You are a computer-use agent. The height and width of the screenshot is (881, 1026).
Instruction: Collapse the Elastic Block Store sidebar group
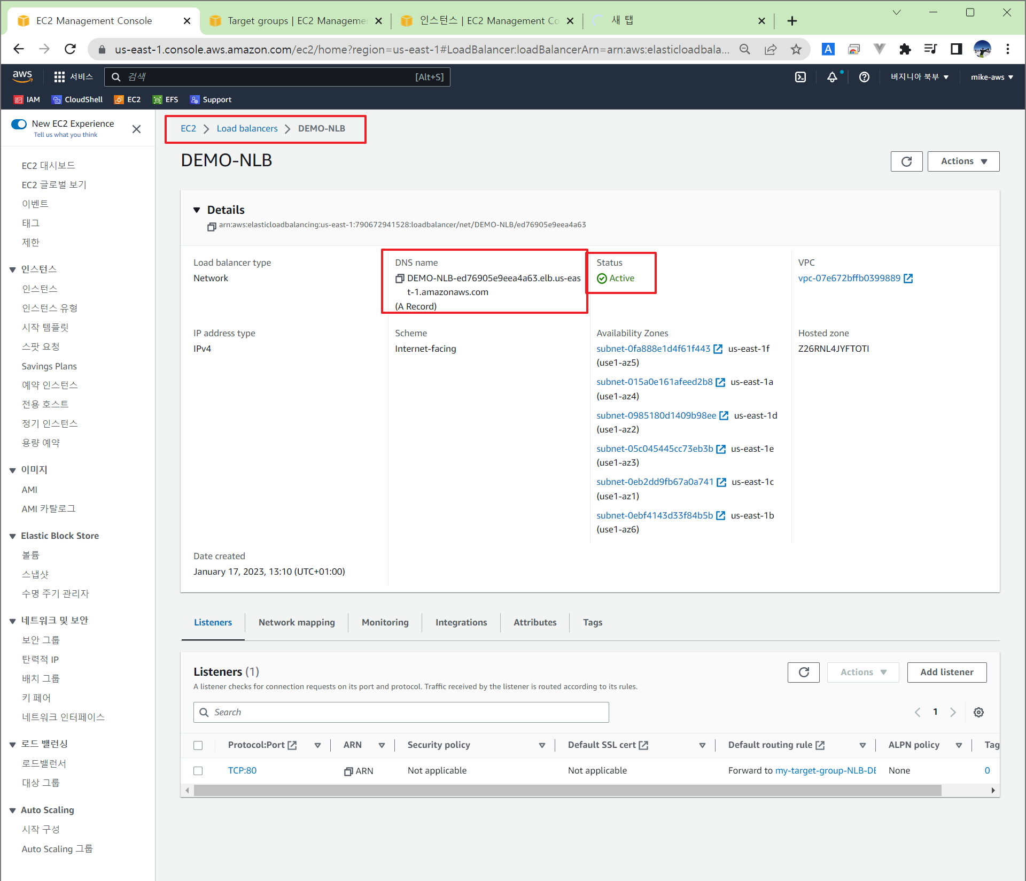point(12,536)
